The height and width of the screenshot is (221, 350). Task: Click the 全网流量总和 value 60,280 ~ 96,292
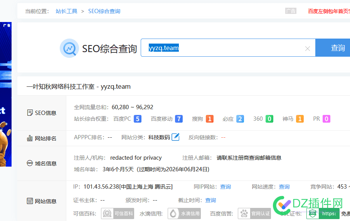click(x=132, y=107)
